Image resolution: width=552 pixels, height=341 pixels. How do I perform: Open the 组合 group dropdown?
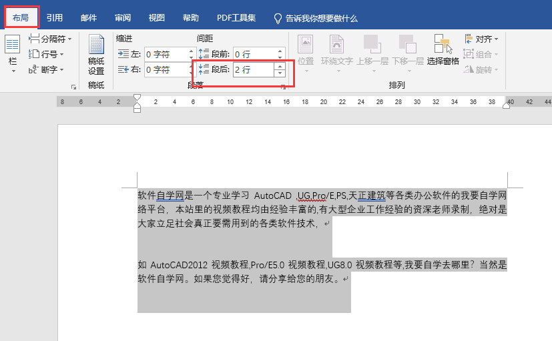pyautogui.click(x=481, y=54)
